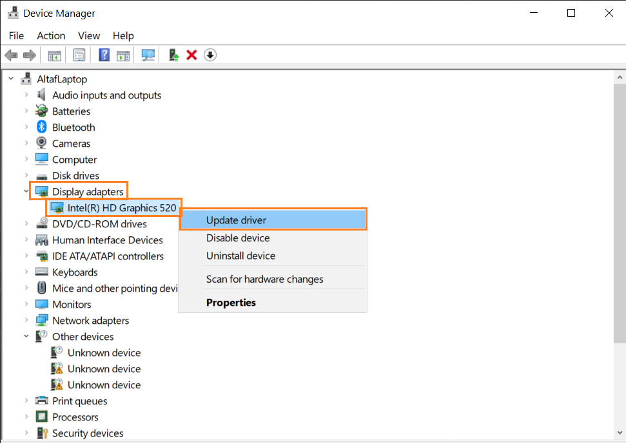Click the back navigation arrow icon
This screenshot has width=626, height=443.
[x=11, y=55]
